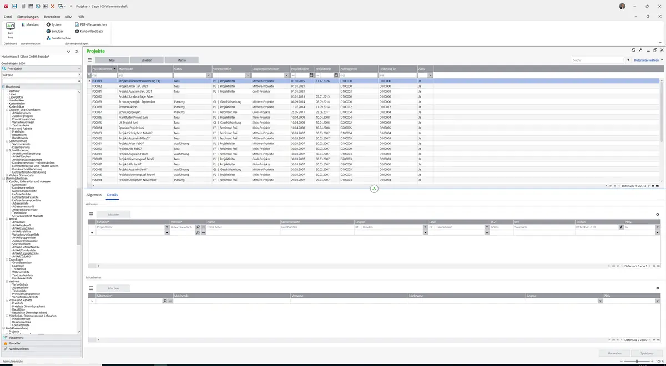Open the Bearbeiten menu
Viewport: 666px width, 366px height.
point(52,17)
